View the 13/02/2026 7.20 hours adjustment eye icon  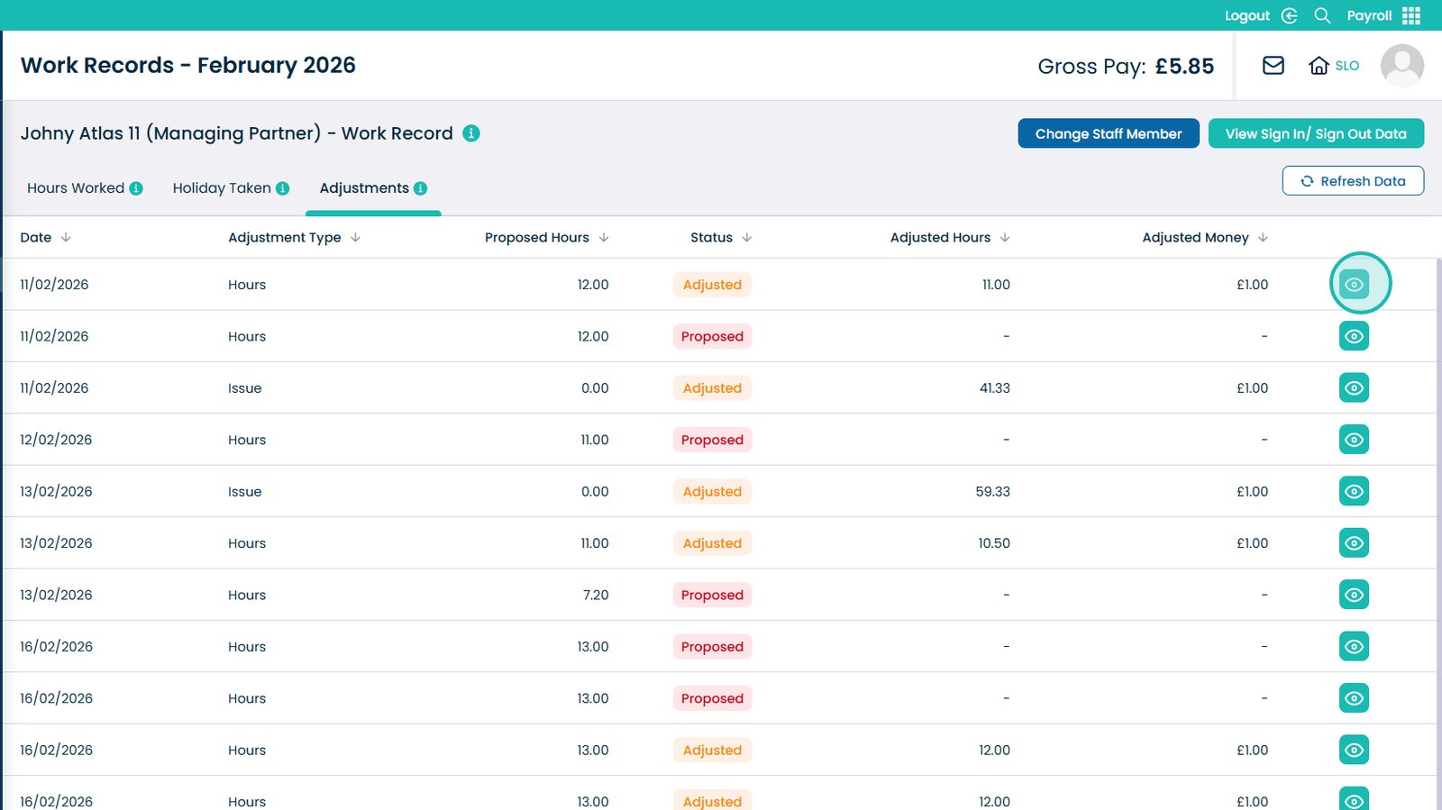[1354, 595]
